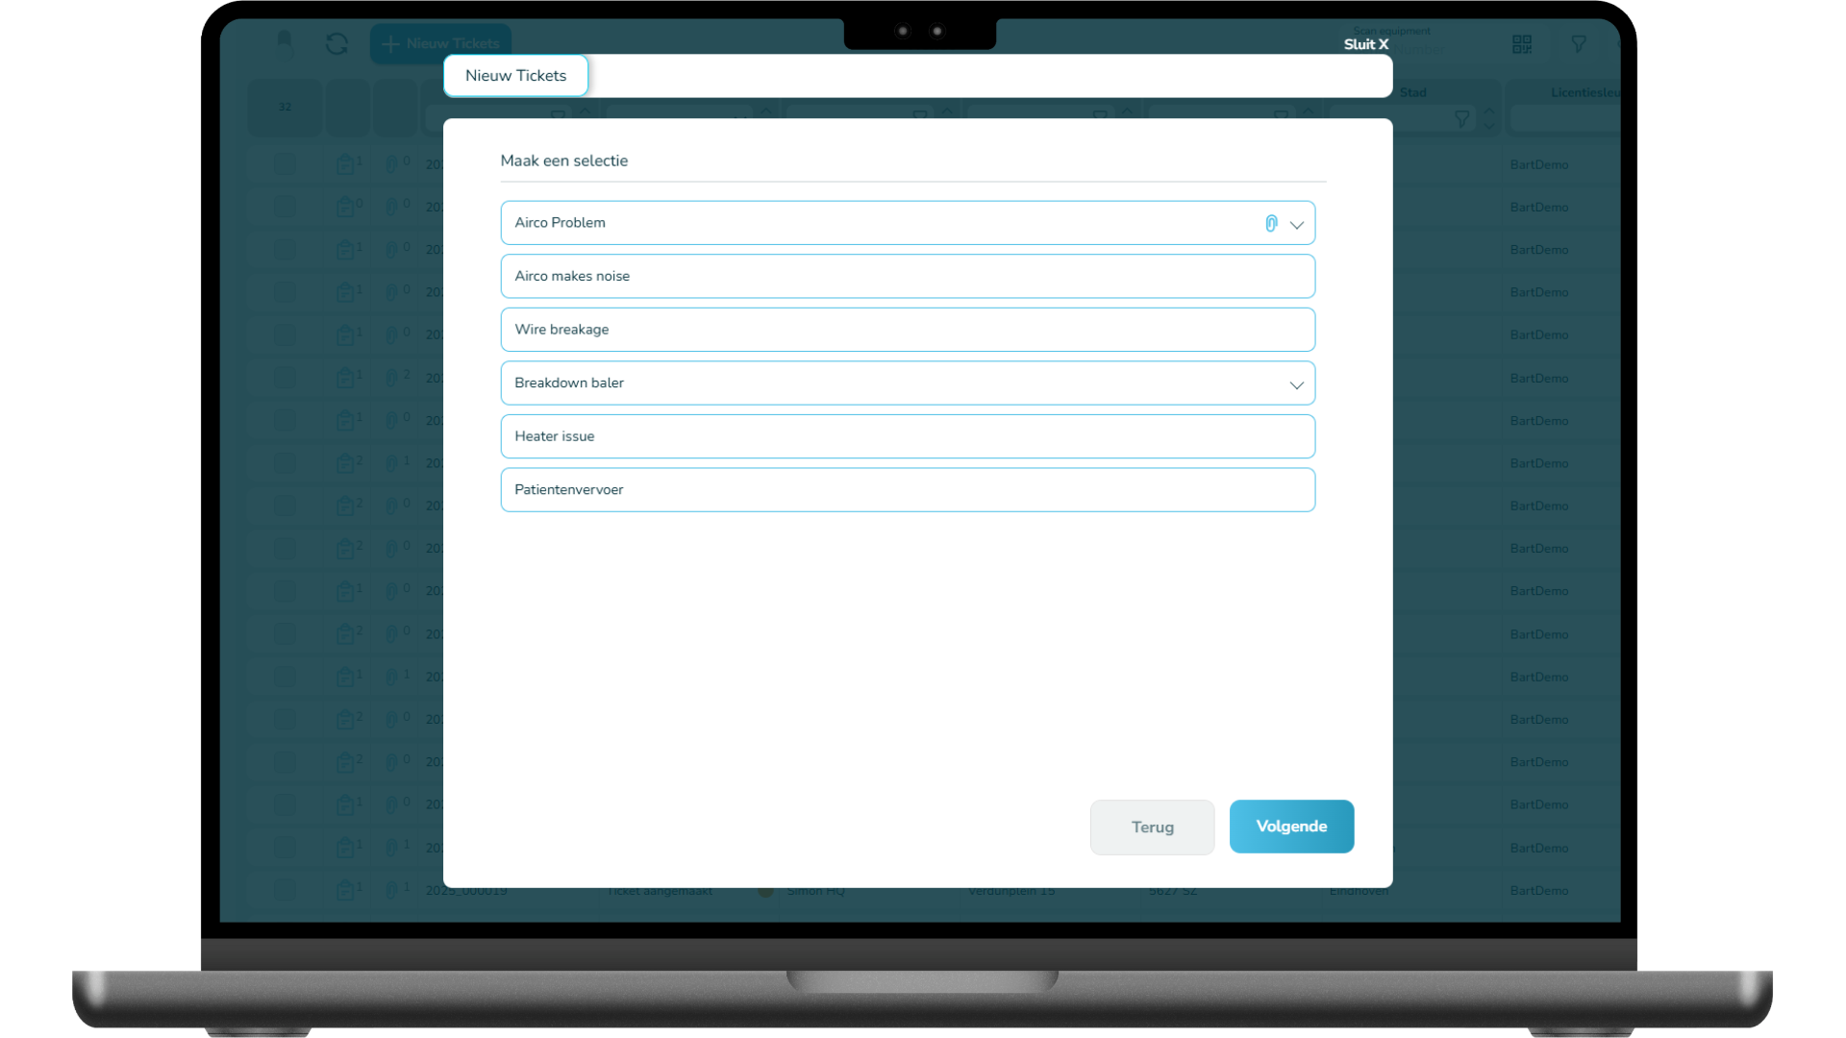
Task: Tick the checkbox of the first ticket row
Action: 285,164
